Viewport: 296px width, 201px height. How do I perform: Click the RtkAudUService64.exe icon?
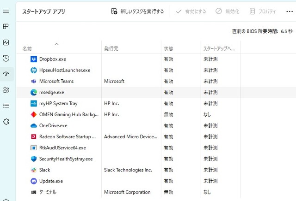pyautogui.click(x=34, y=148)
